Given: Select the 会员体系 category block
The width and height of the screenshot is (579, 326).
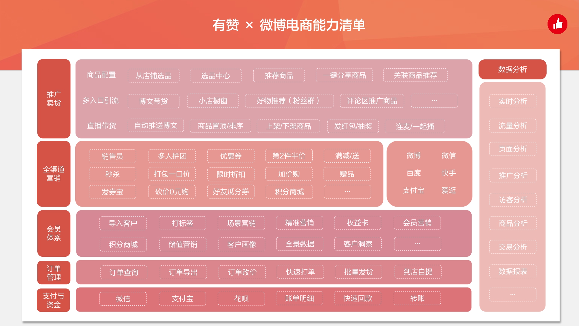Looking at the screenshot, I should tap(54, 233).
